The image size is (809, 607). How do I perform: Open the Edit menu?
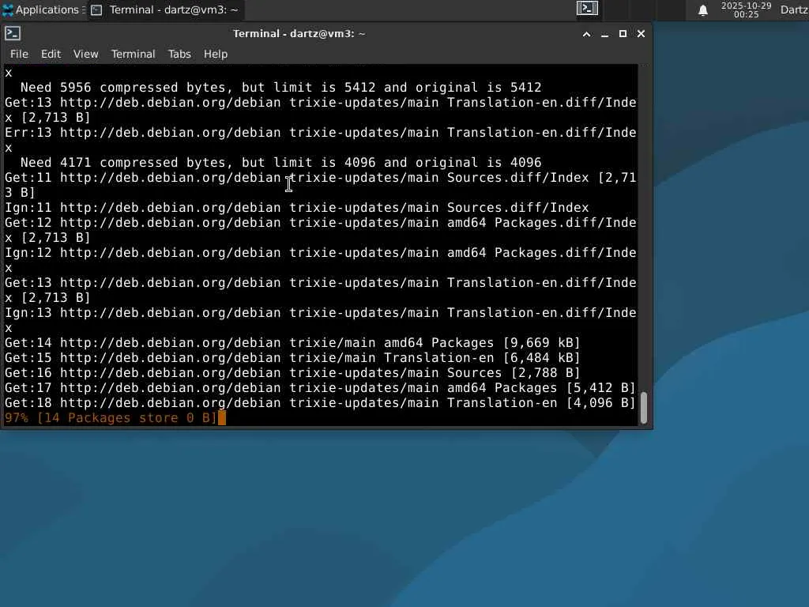51,55
